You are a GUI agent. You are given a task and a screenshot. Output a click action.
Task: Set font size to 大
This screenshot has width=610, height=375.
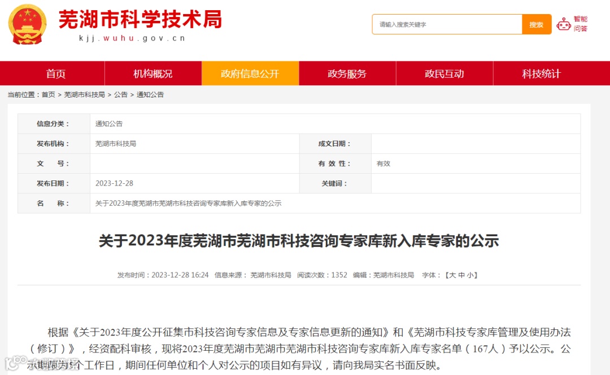(x=452, y=275)
